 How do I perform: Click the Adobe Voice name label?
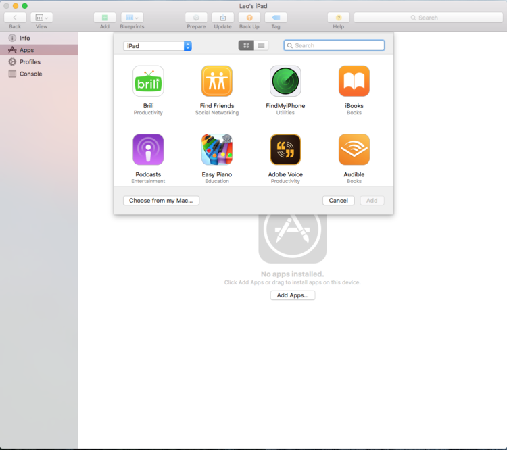pyautogui.click(x=285, y=174)
